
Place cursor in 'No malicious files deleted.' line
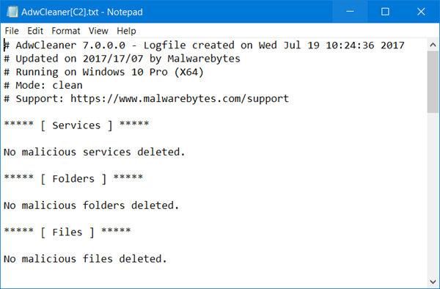(x=85, y=259)
